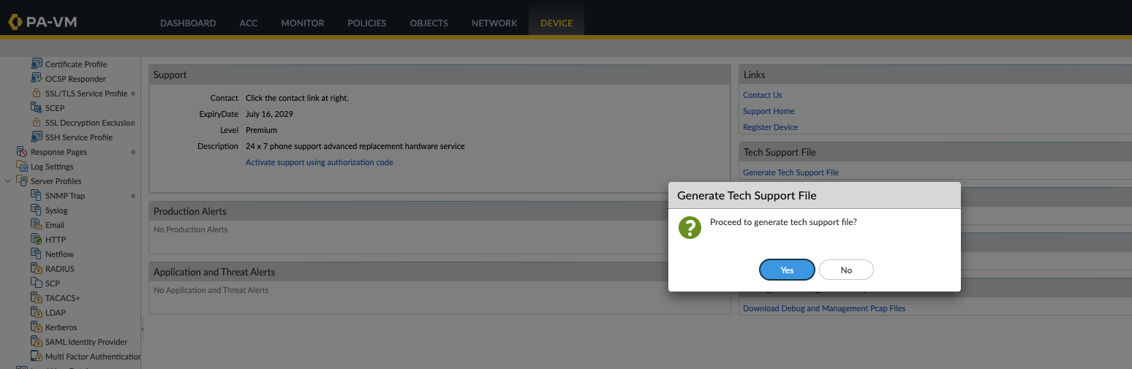This screenshot has height=369, width=1132.
Task: Open the Support Home link
Action: 769,111
